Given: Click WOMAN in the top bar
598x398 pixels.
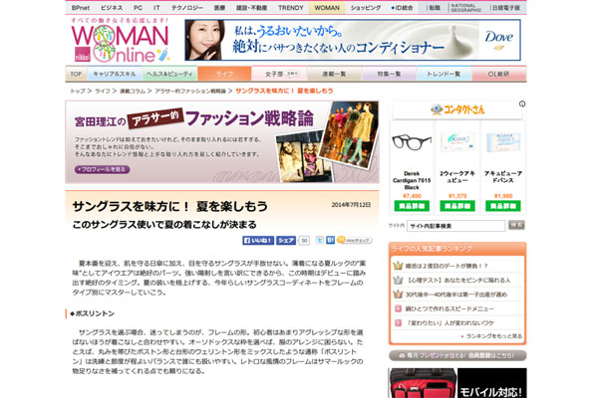Looking at the screenshot, I should pos(327,8).
